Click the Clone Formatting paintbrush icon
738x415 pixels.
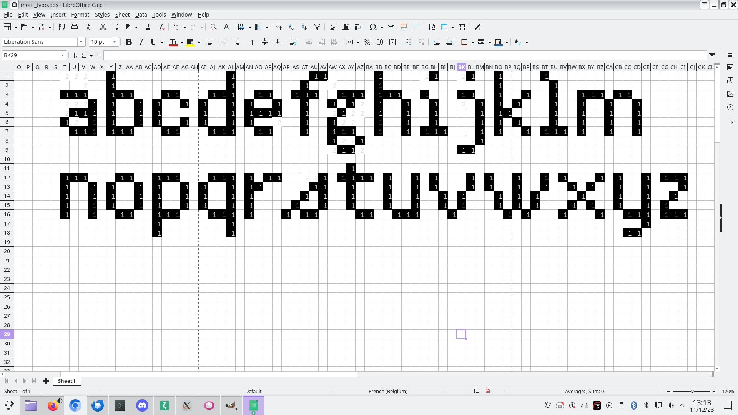pos(148,27)
